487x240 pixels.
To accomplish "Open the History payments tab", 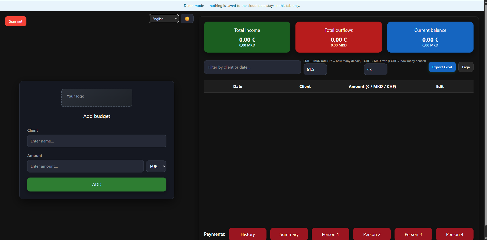I will [x=247, y=234].
